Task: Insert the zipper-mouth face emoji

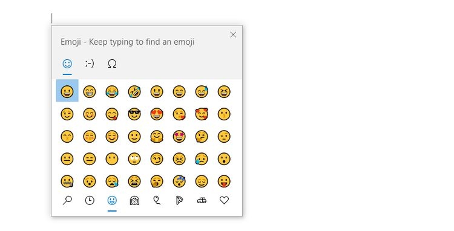Action: pyautogui.click(x=67, y=181)
